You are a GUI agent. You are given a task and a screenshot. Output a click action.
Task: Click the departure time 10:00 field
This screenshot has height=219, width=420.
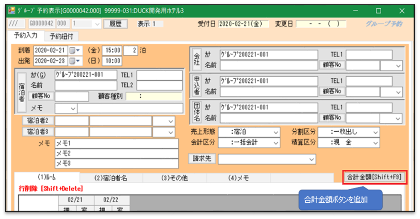pos(113,61)
